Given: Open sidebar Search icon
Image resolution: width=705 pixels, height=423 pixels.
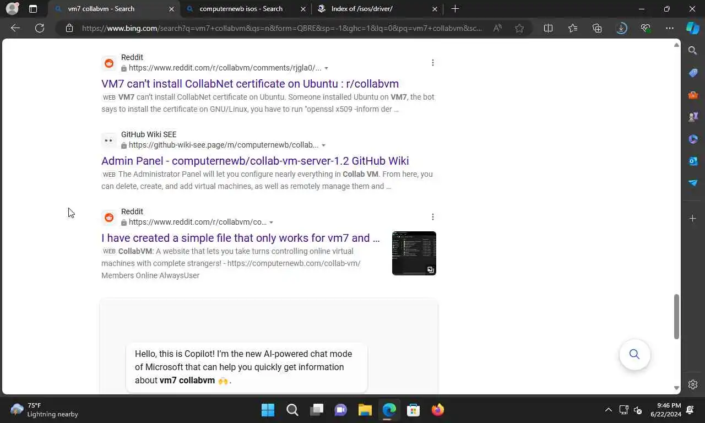Looking at the screenshot, I should (x=693, y=51).
